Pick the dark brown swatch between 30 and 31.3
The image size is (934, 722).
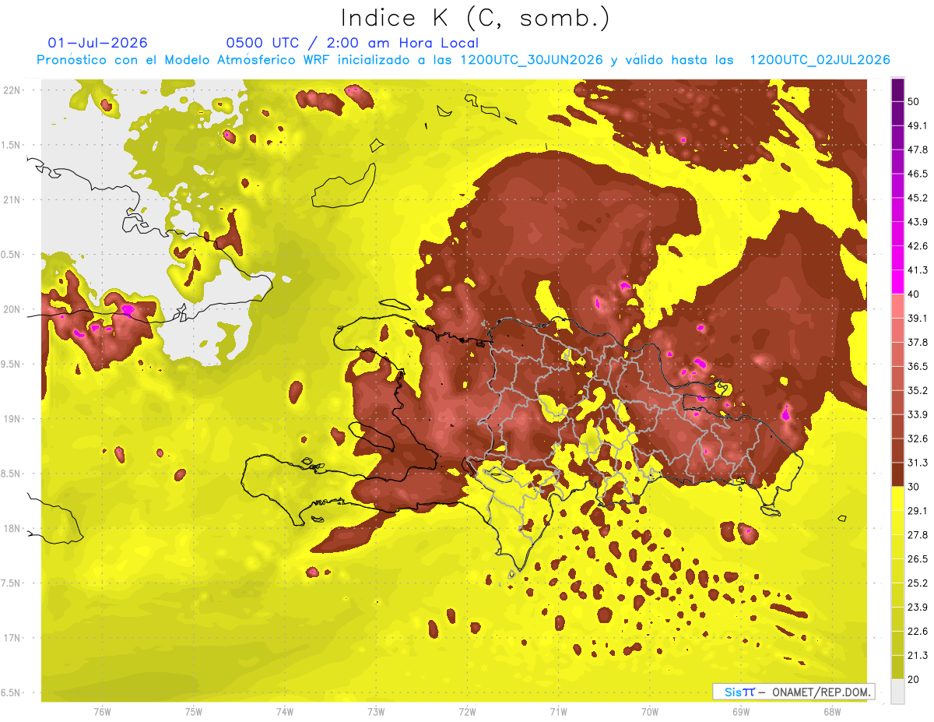(x=897, y=474)
